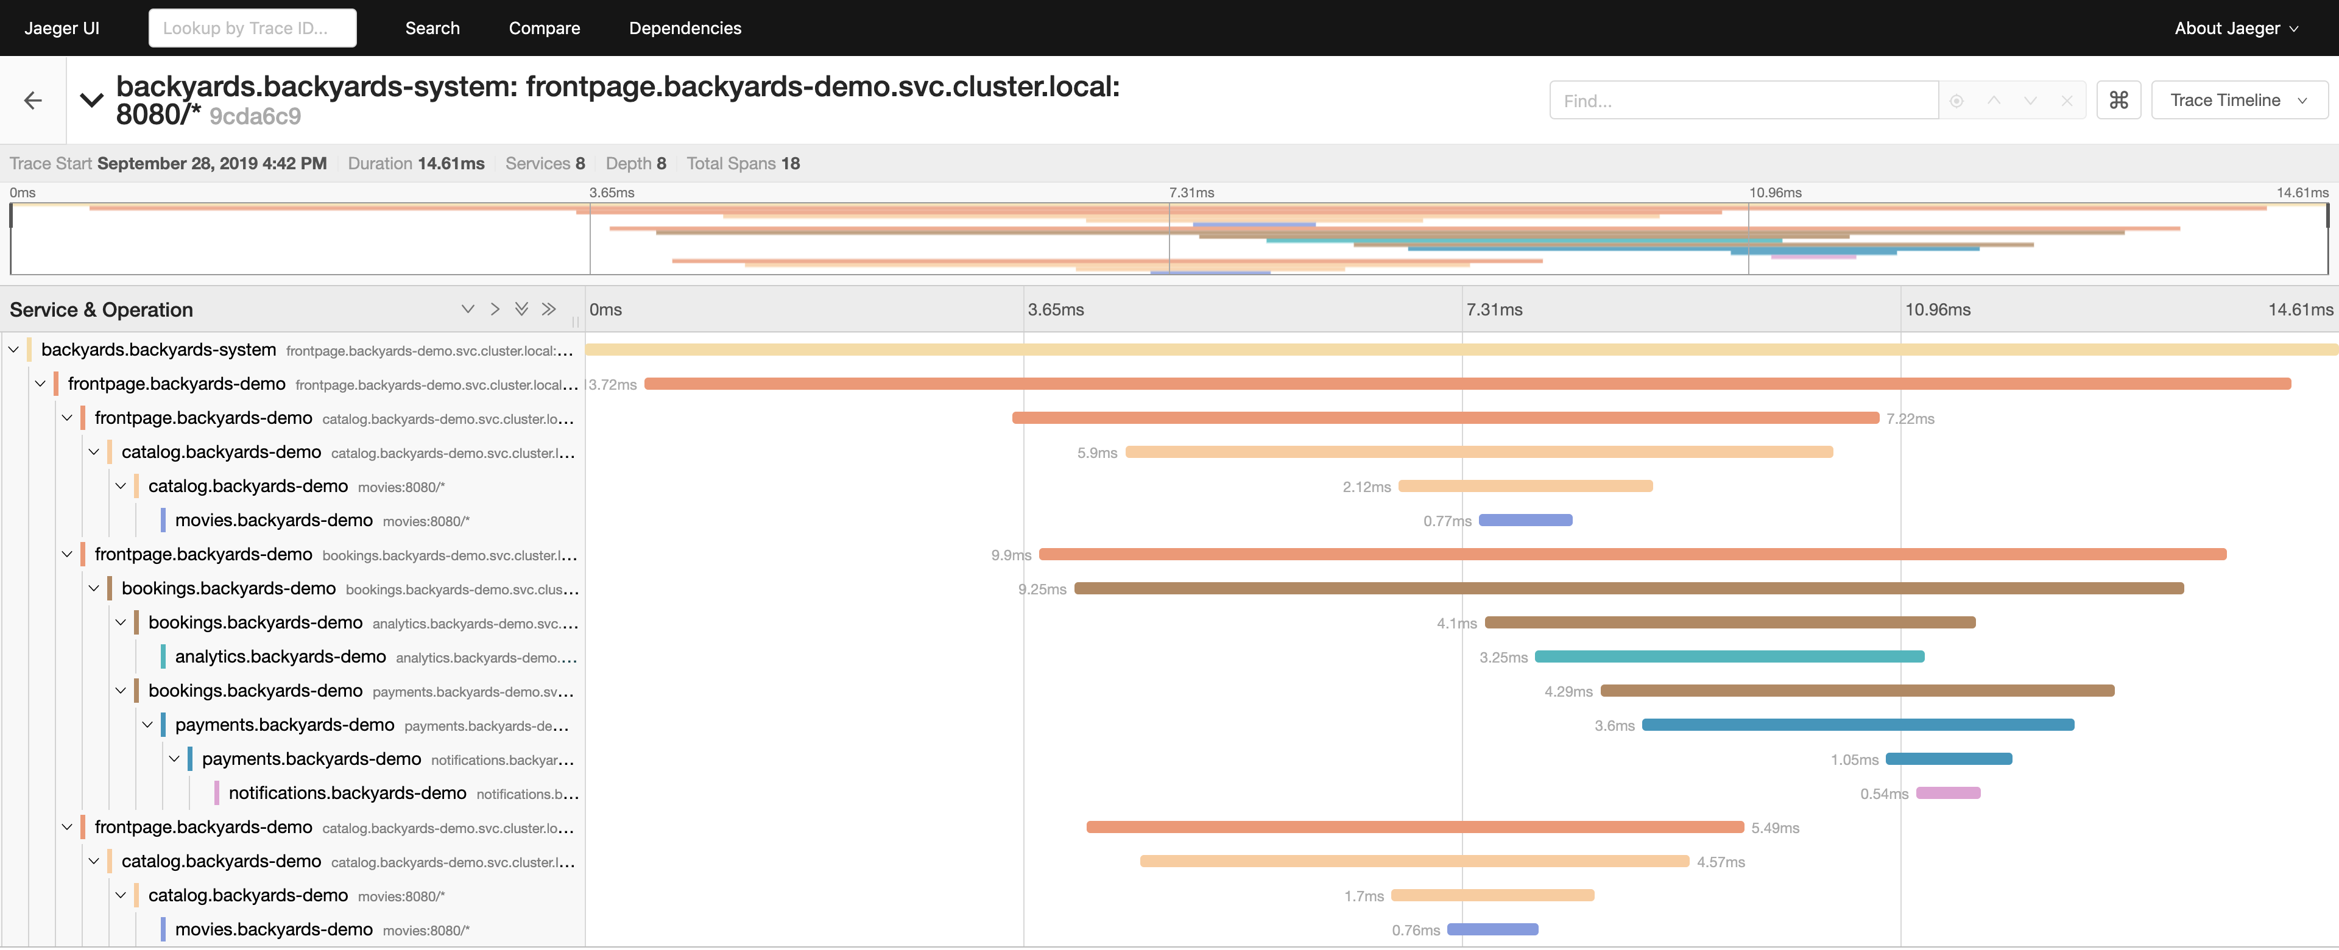2339x950 pixels.
Task: Collapse one level right chevron in header
Action: [x=495, y=309]
